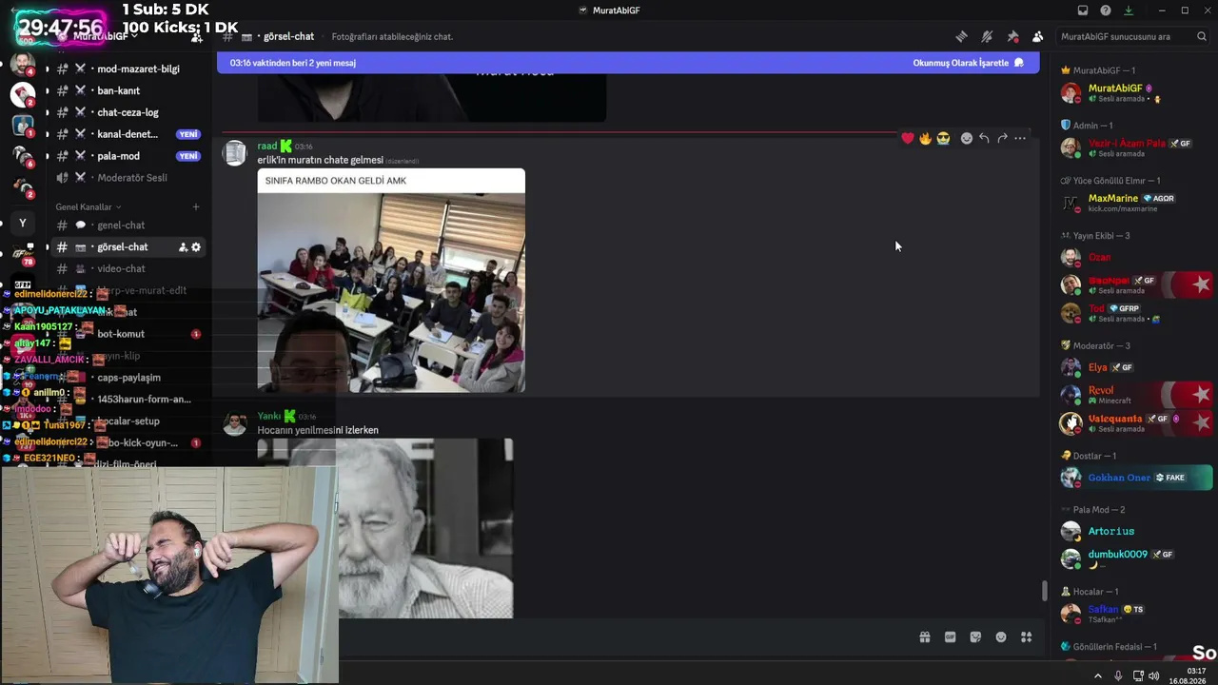Open the Discord help icon
This screenshot has height=685, width=1218.
[1106, 10]
